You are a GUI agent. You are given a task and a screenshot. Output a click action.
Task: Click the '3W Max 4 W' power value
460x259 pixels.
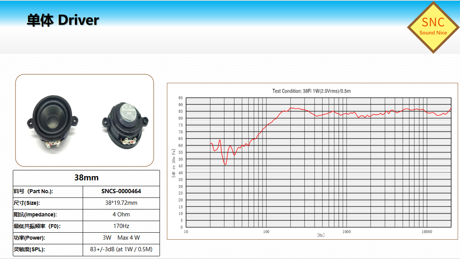coord(121,238)
